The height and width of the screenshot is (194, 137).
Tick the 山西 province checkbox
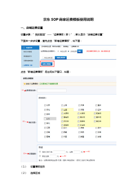(x=62, y=110)
